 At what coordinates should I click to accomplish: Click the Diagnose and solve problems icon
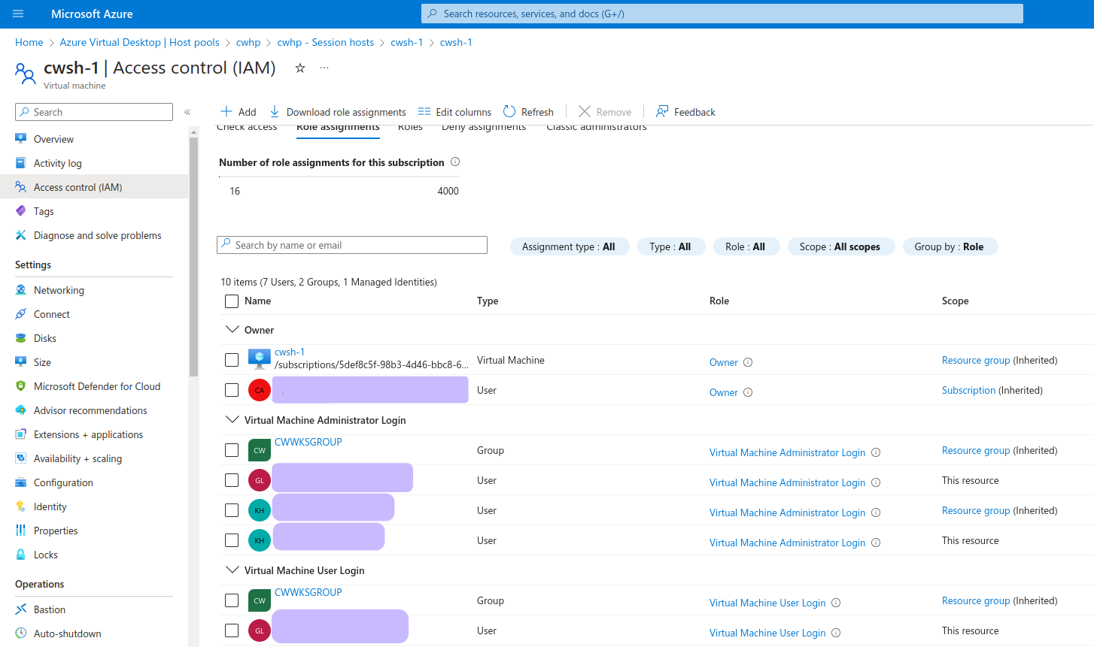(x=21, y=235)
